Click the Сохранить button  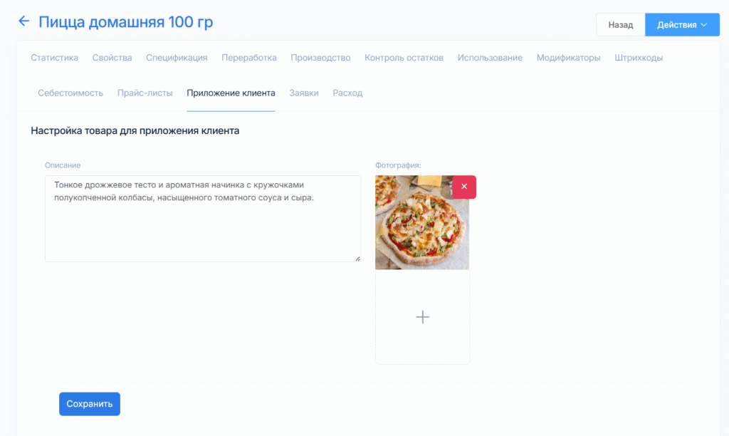click(90, 404)
